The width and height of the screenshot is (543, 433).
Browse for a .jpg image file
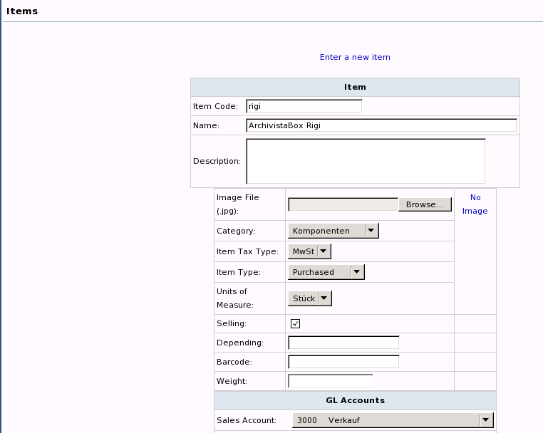(425, 204)
